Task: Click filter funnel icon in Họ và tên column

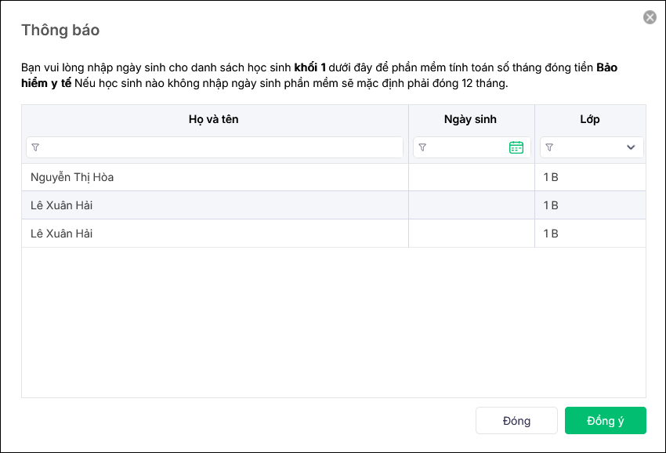Action: pyautogui.click(x=35, y=147)
